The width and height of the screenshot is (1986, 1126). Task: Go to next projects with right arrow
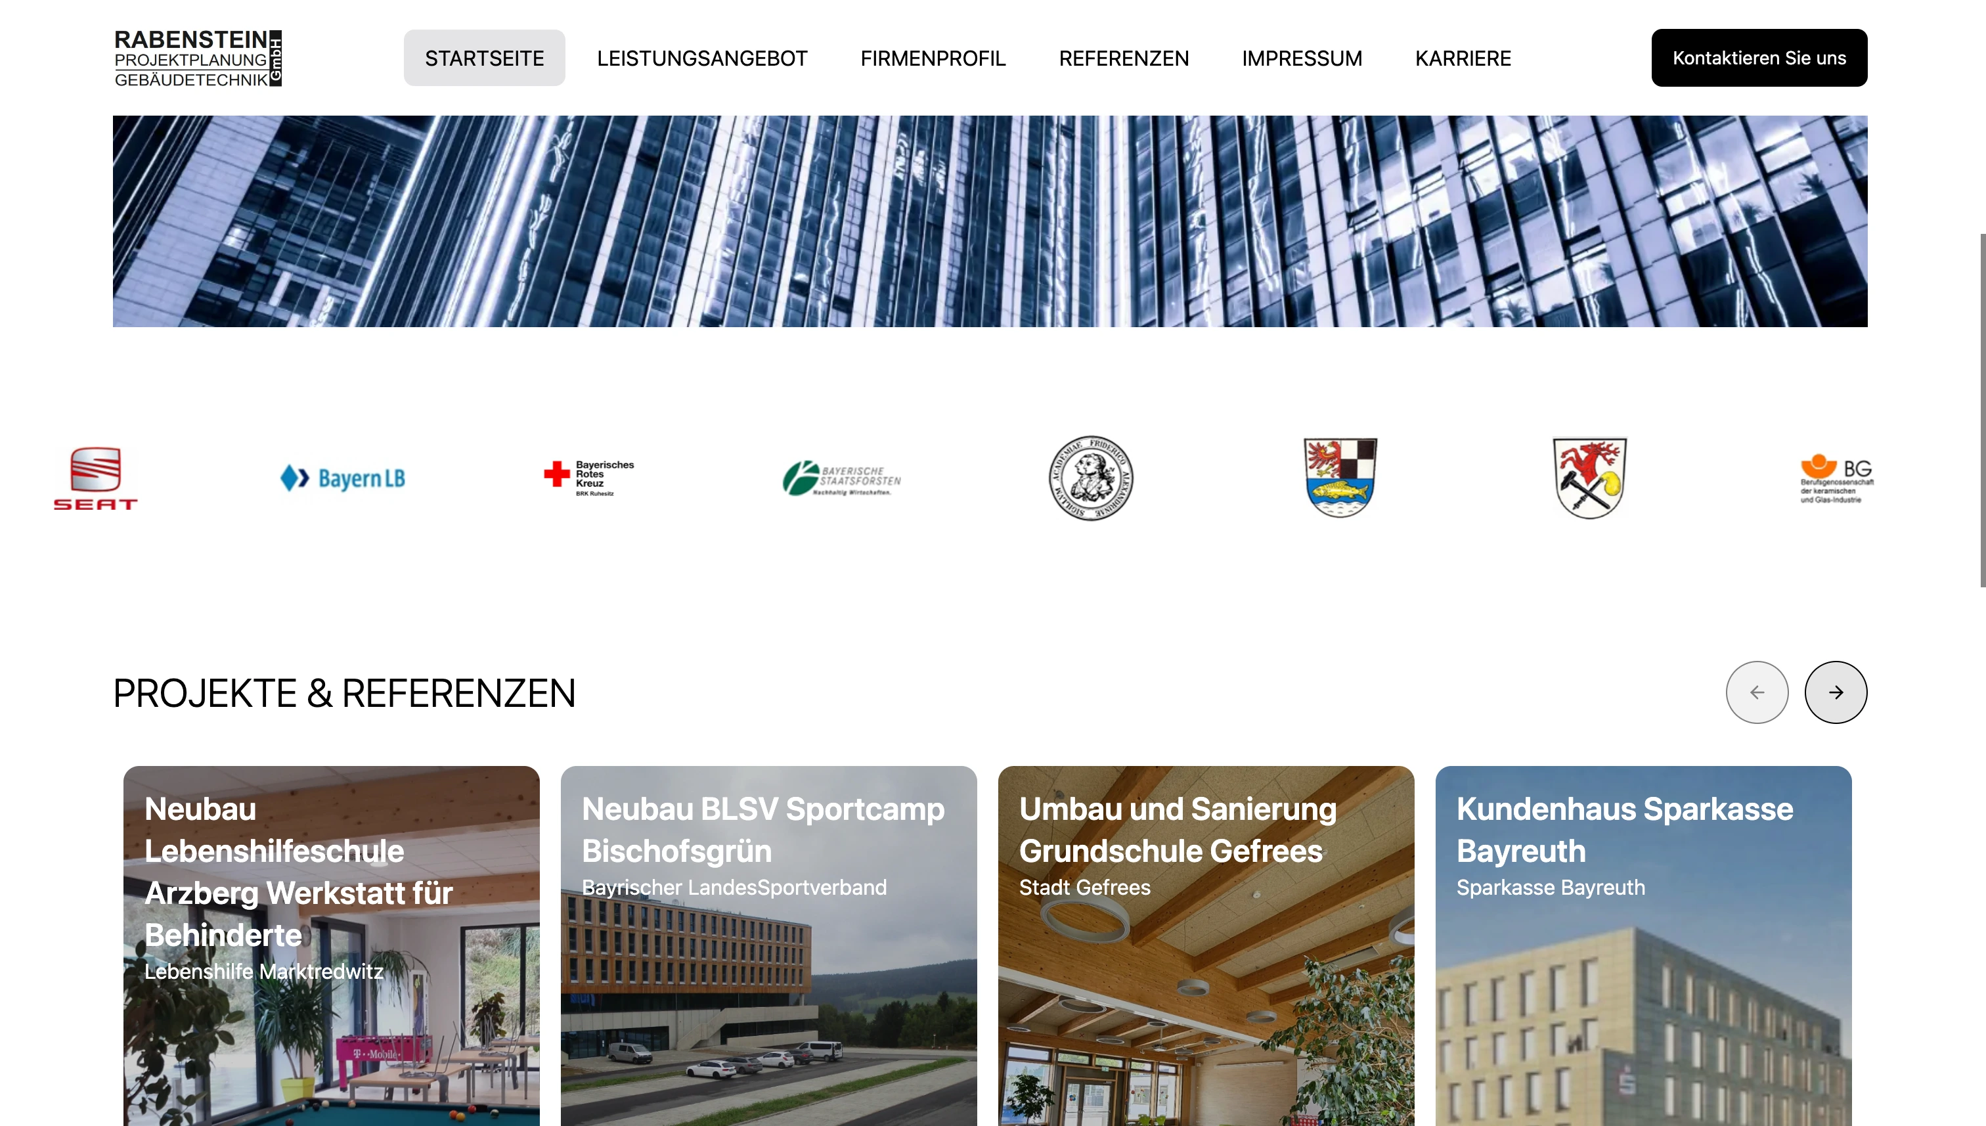(x=1835, y=692)
